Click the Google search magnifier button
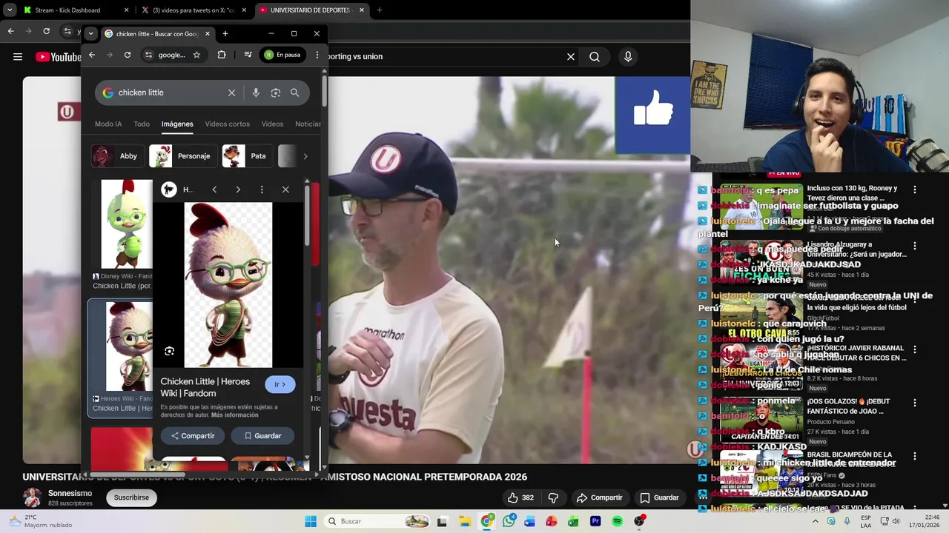Image resolution: width=949 pixels, height=533 pixels. (x=295, y=93)
